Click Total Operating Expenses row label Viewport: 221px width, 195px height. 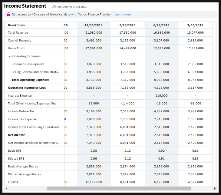(x=31, y=80)
